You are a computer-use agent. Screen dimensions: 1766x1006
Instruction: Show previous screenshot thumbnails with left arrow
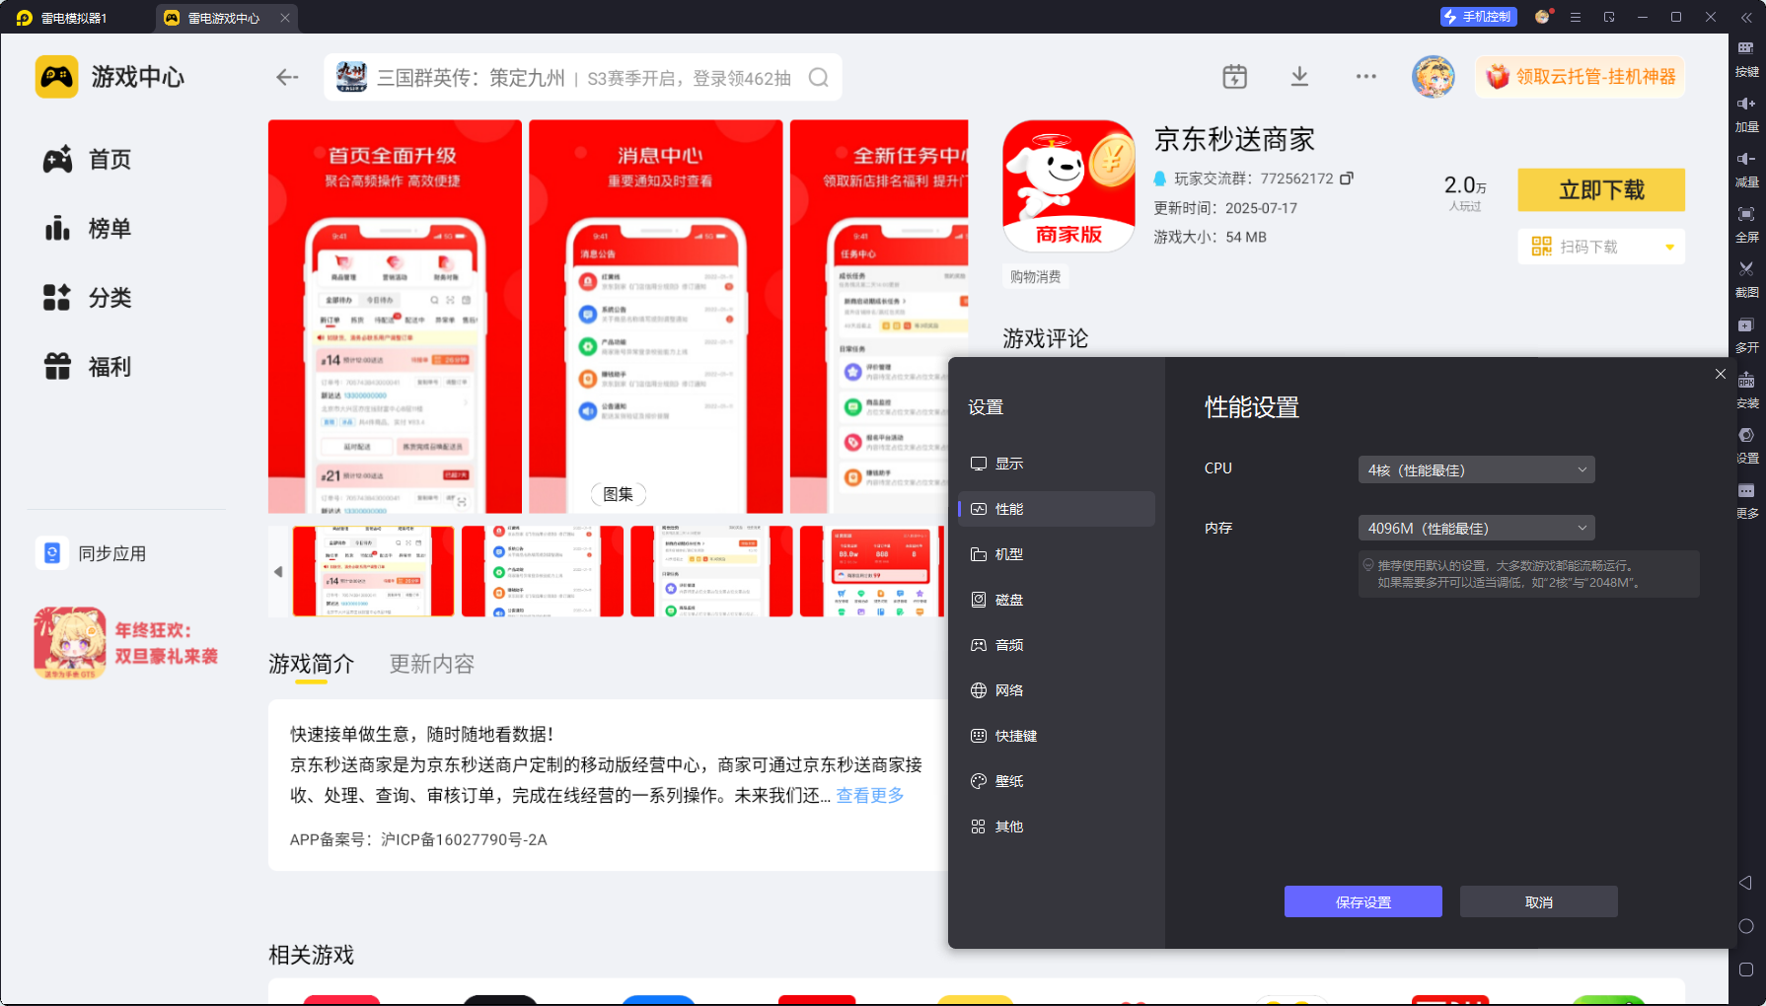coord(278,571)
